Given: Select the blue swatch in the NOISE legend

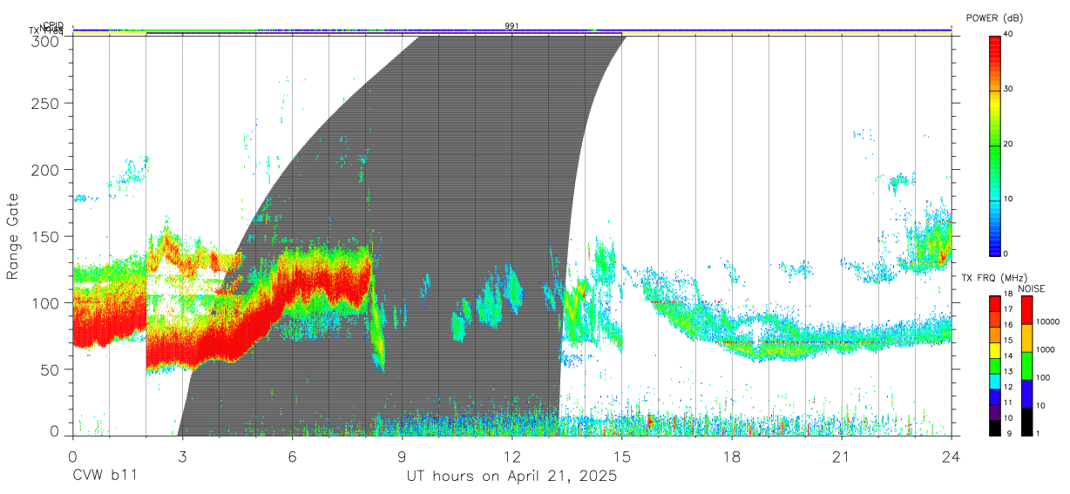Looking at the screenshot, I should coord(1026,394).
